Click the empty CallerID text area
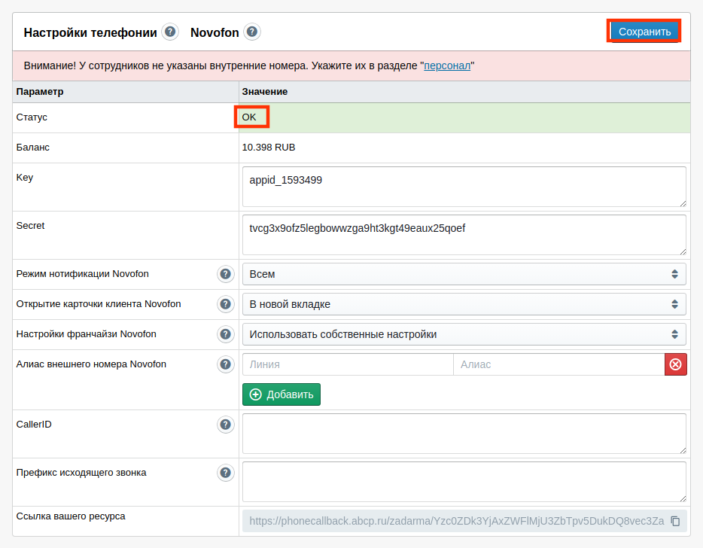 coord(464,434)
